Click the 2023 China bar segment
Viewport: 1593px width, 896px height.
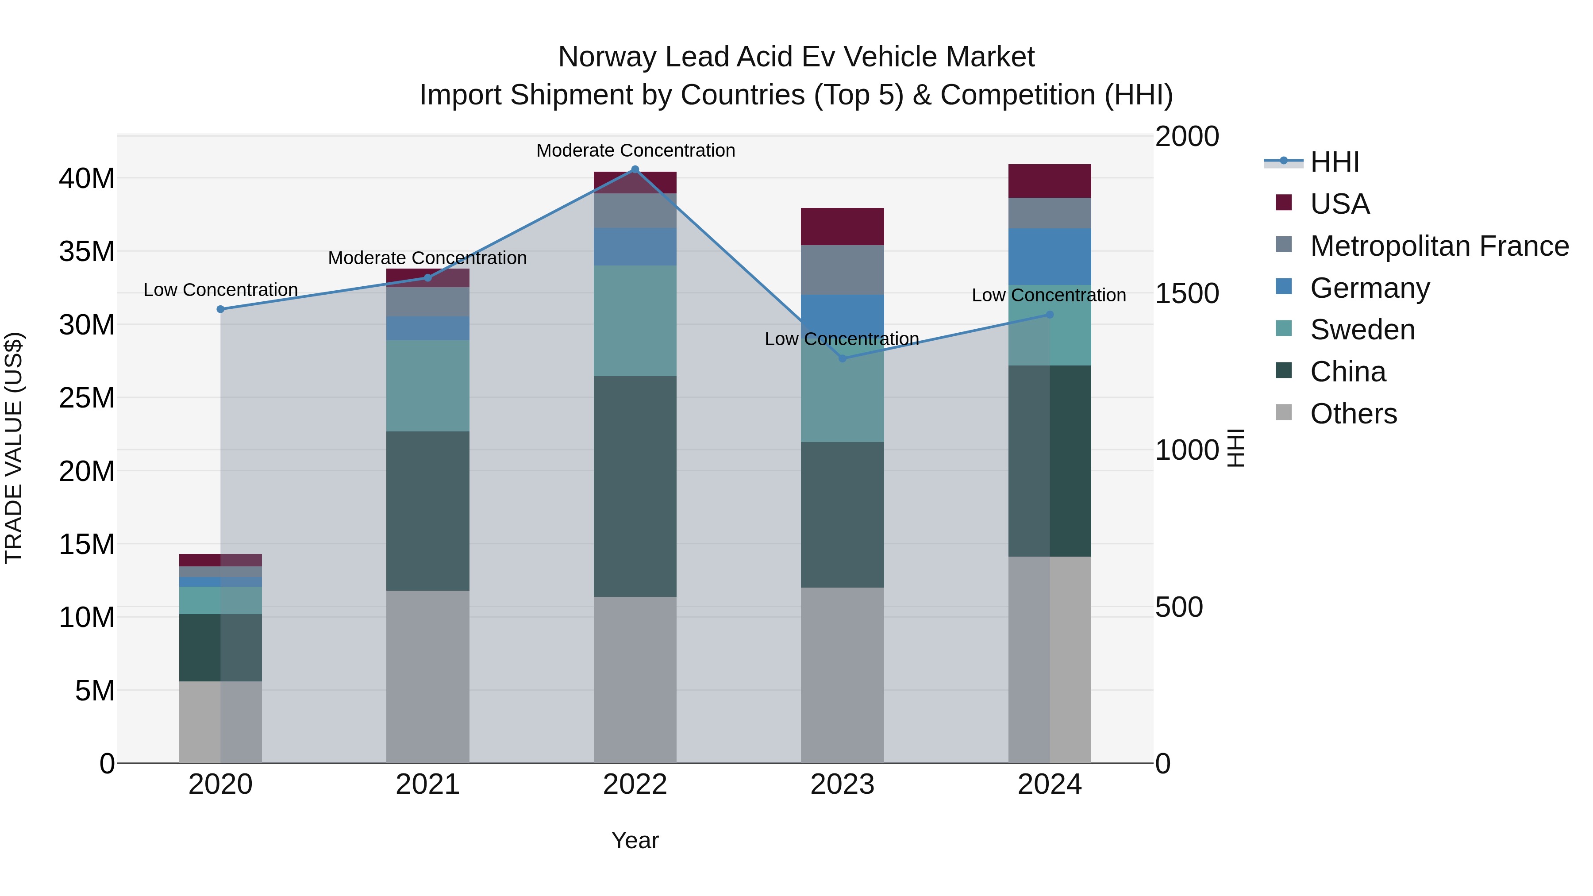842,515
